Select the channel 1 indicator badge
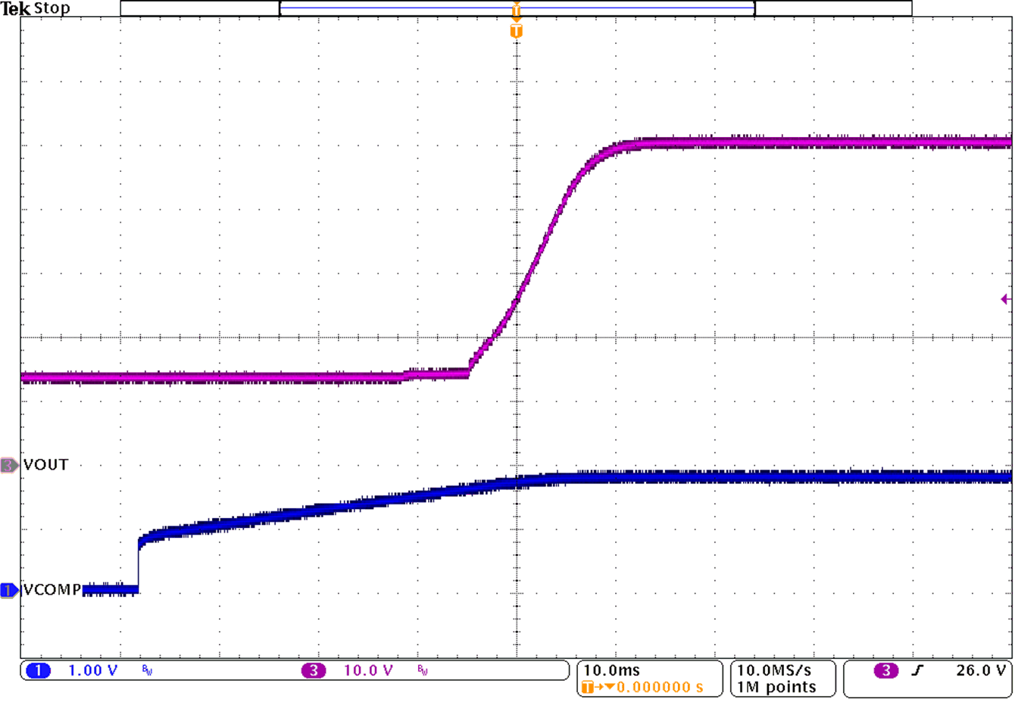 [x=38, y=670]
